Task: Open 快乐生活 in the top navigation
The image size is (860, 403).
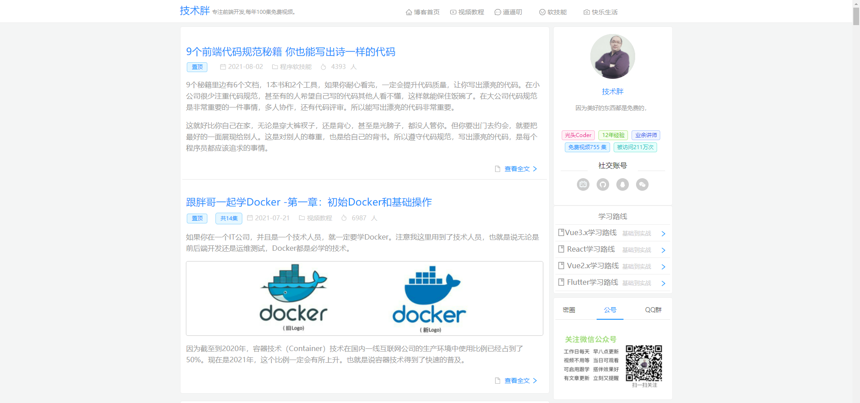Action: (600, 12)
